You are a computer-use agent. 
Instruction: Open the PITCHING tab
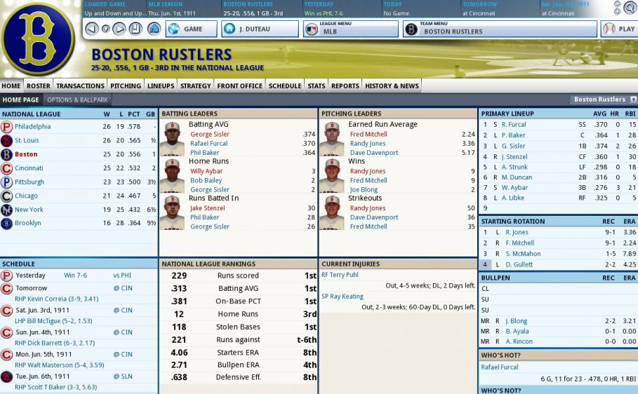click(x=126, y=86)
